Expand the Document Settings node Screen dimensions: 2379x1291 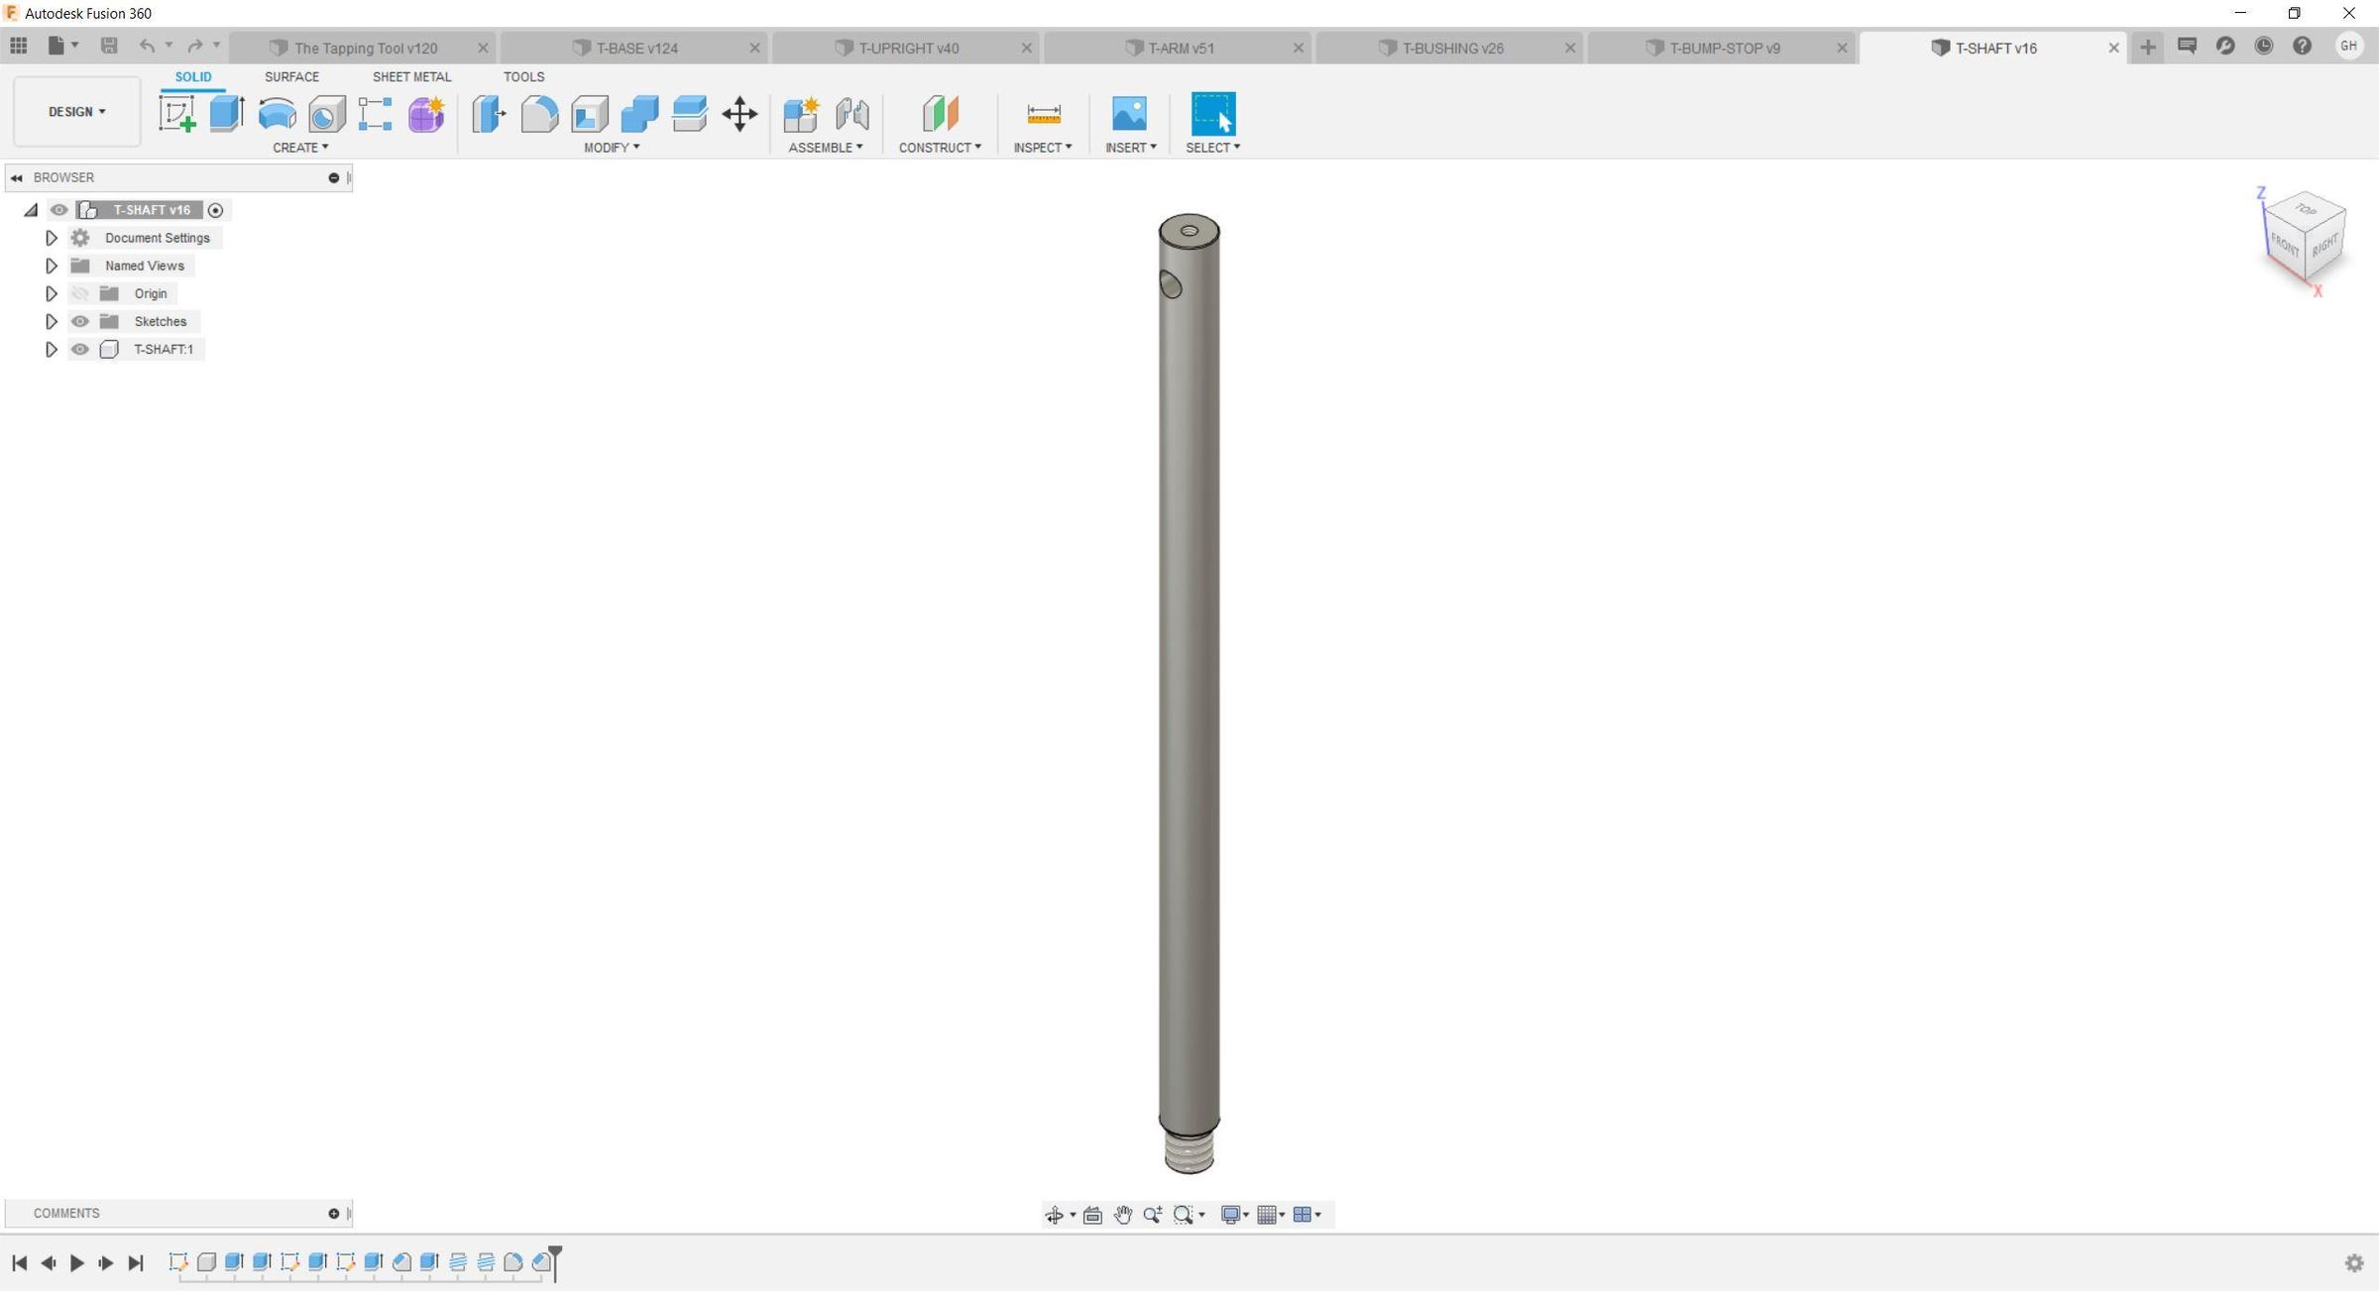(x=52, y=238)
